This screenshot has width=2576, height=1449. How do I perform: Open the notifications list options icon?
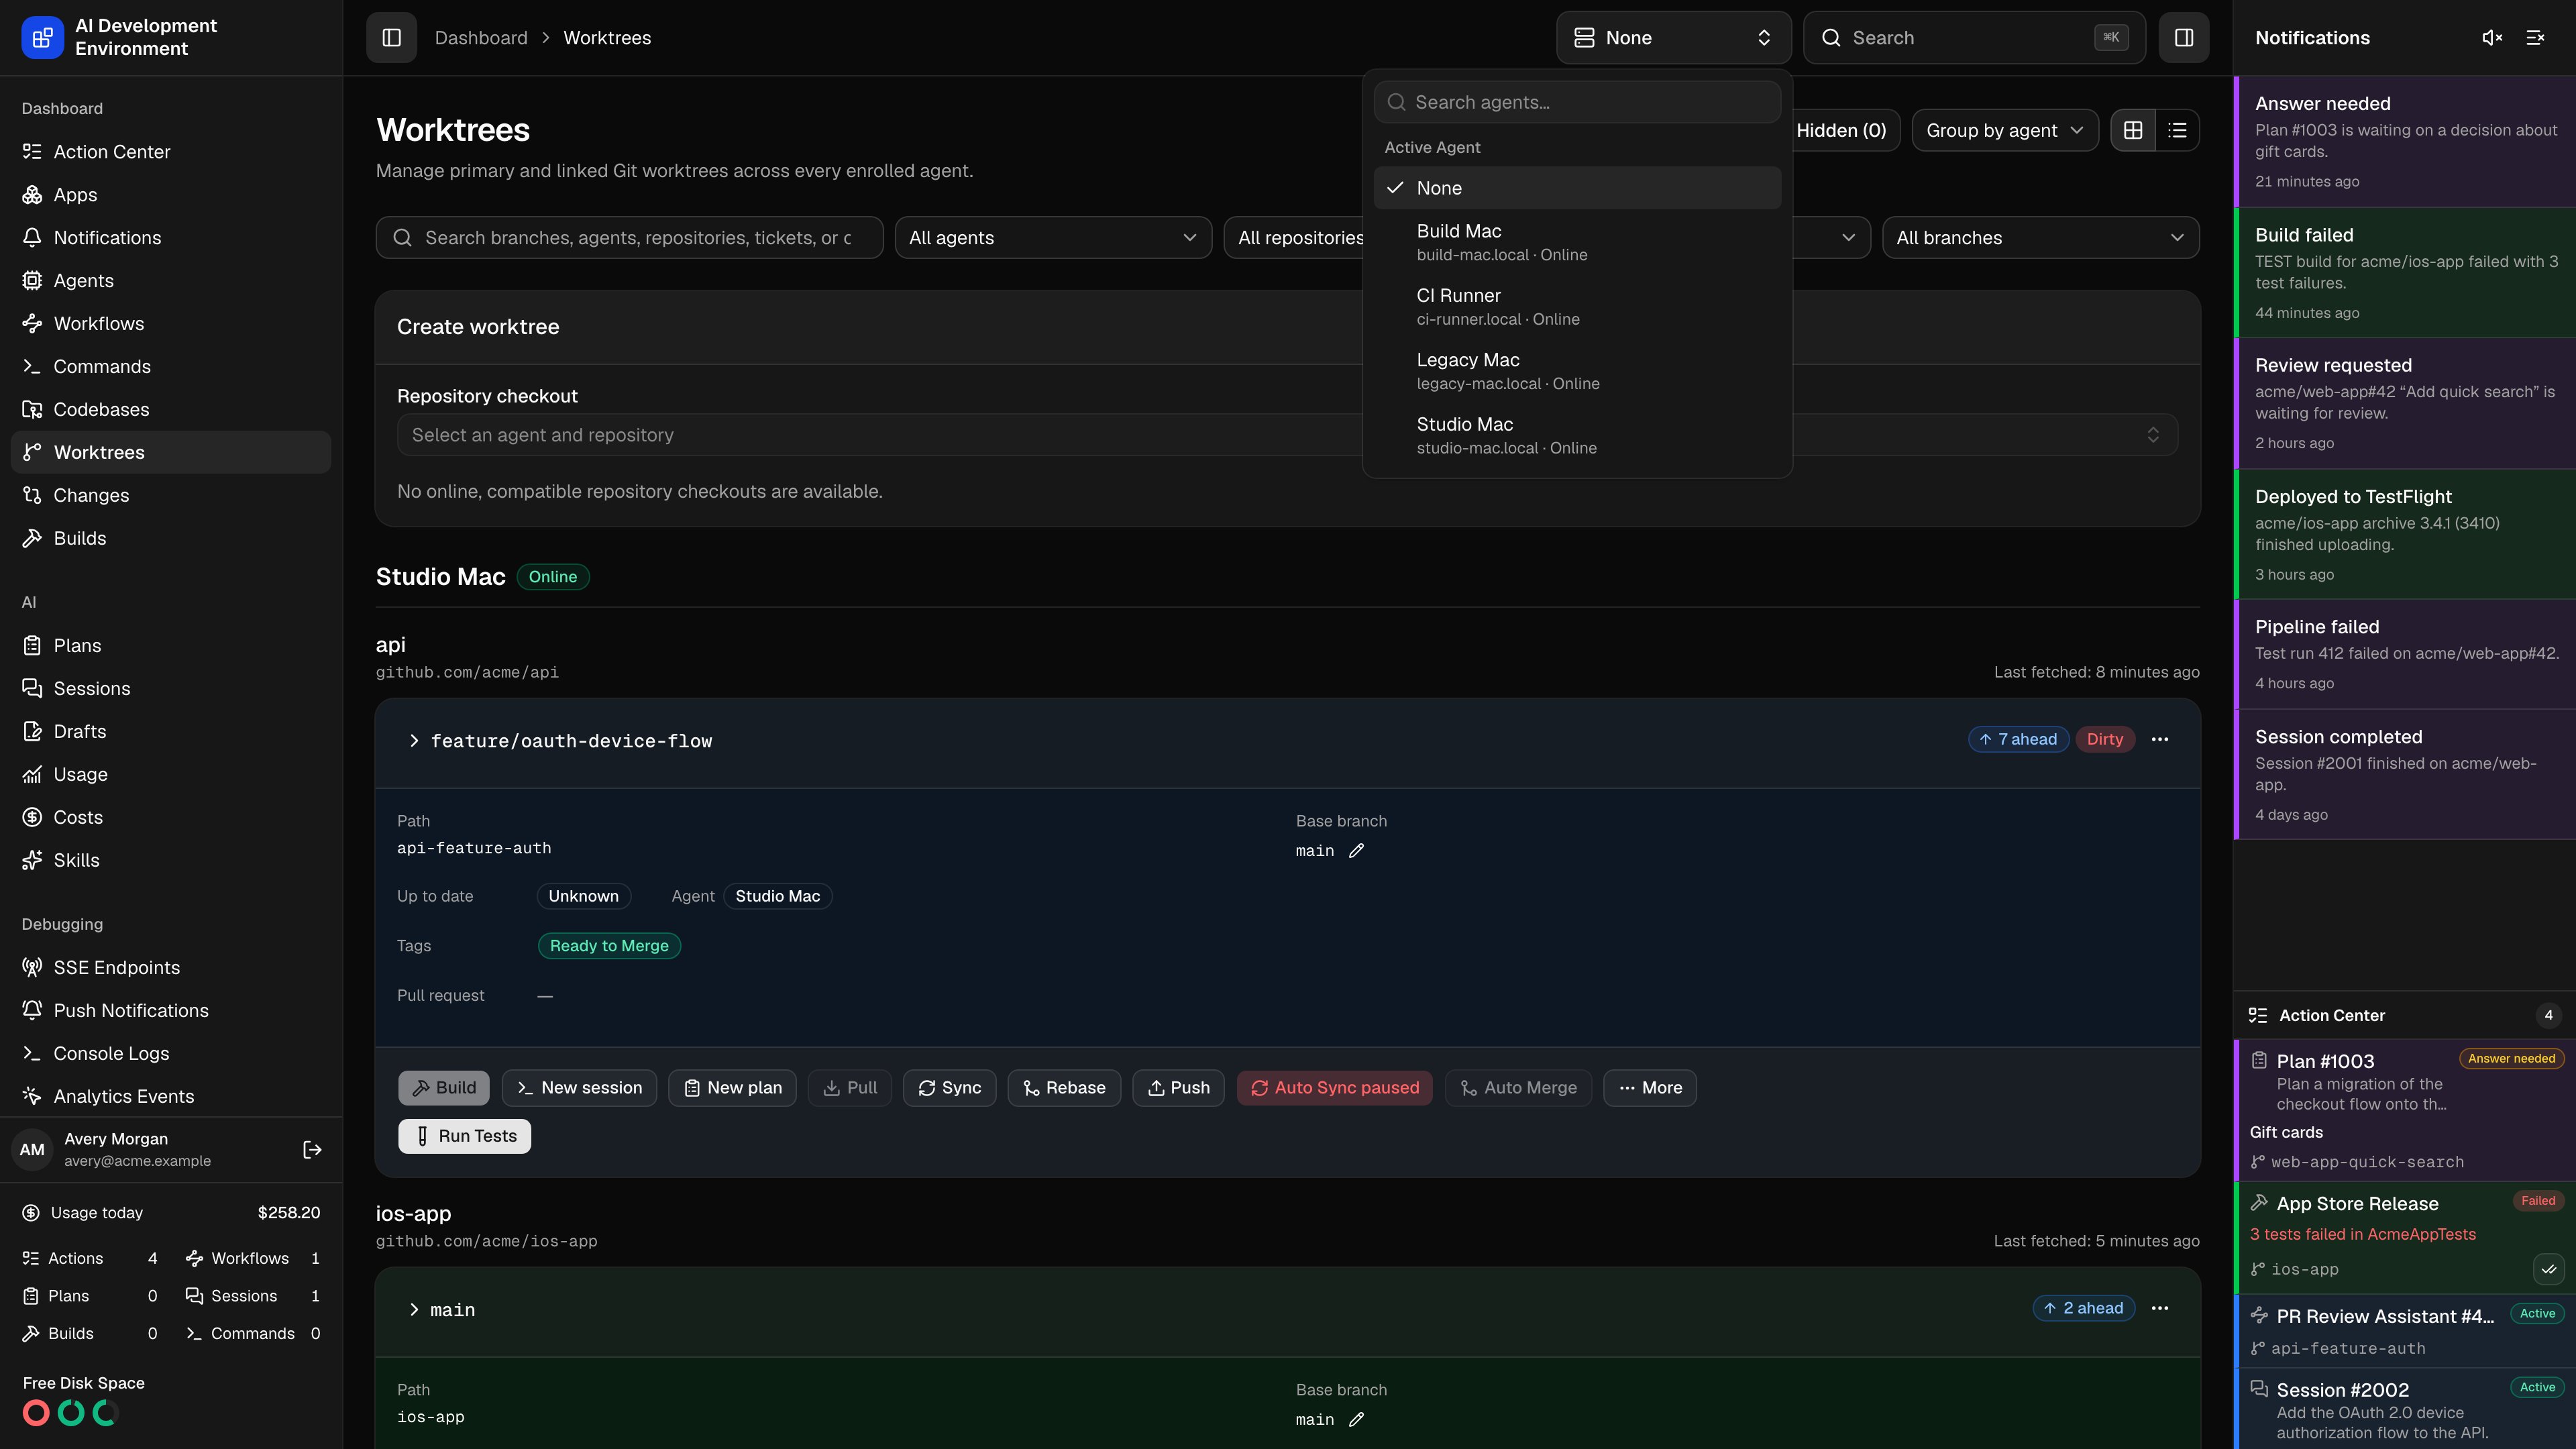(2535, 38)
